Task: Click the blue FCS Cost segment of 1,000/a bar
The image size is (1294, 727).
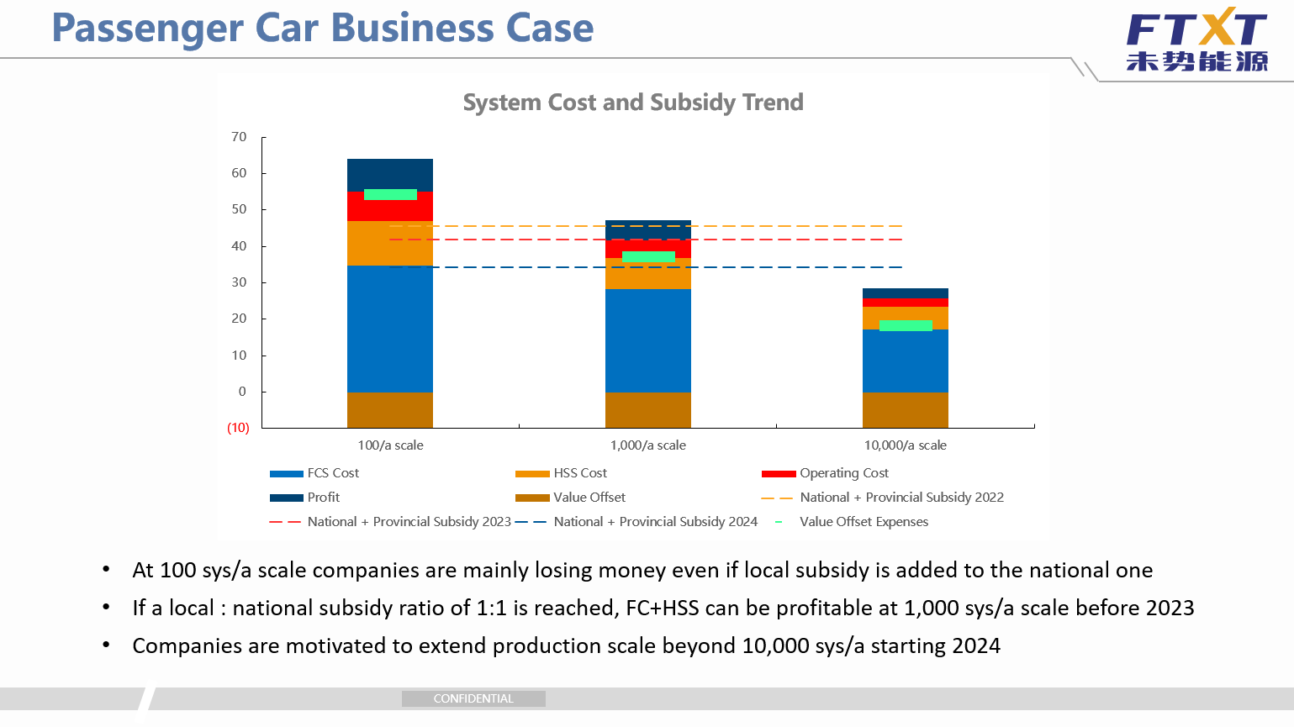Action: click(x=648, y=340)
